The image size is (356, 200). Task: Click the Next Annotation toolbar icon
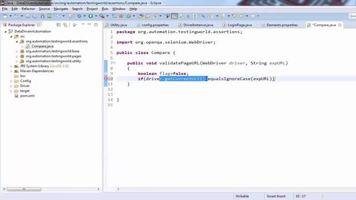click(x=211, y=16)
